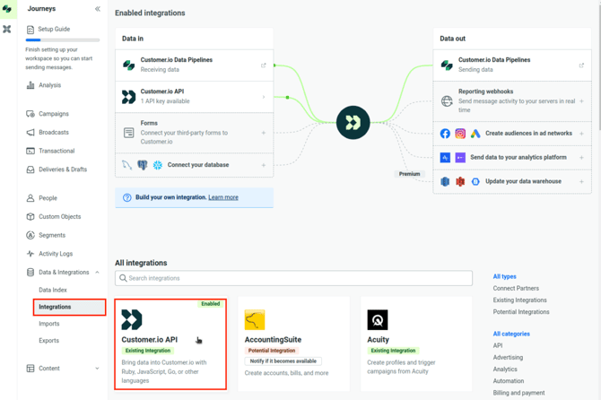Click the Setup Guide progress bar
This screenshot has width=601, height=400.
(x=63, y=40)
